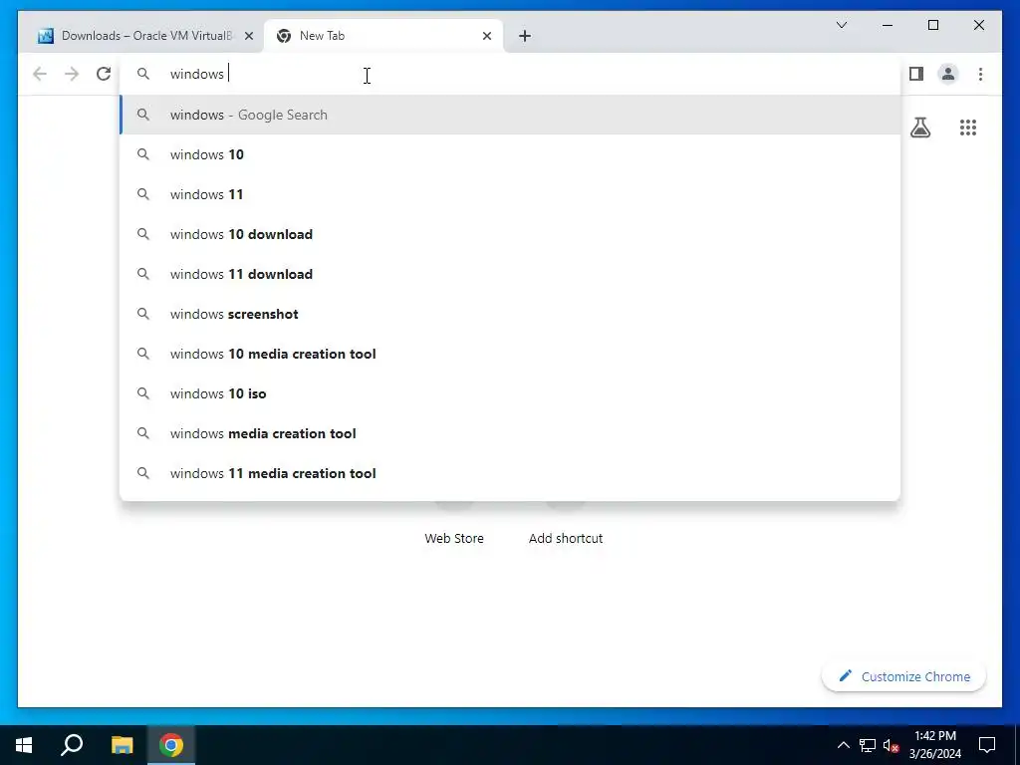Screen dimensions: 1020x765
Task: Select the 'windows 10' suggestion
Action: coord(511,154)
